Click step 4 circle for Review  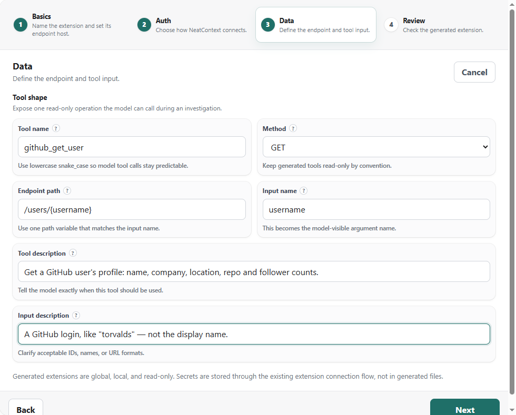[391, 25]
